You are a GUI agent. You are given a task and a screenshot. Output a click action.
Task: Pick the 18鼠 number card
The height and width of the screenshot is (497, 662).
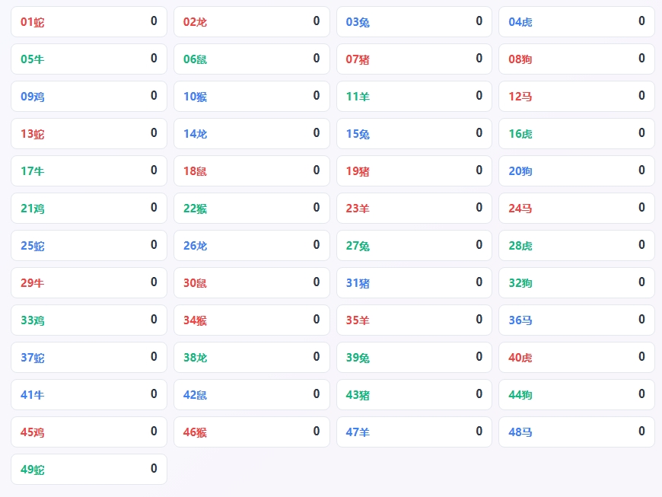tap(252, 170)
